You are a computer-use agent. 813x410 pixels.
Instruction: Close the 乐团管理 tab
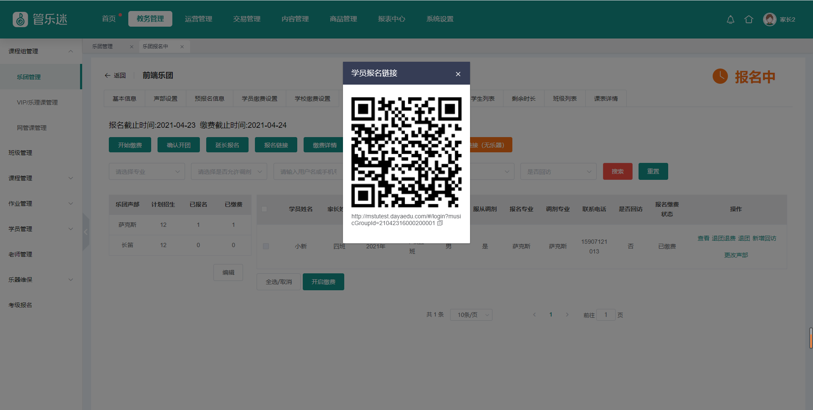click(x=132, y=47)
